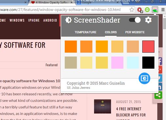Toggle ScreenShader on/off switch
This screenshot has height=120, width=166.
click(135, 20)
